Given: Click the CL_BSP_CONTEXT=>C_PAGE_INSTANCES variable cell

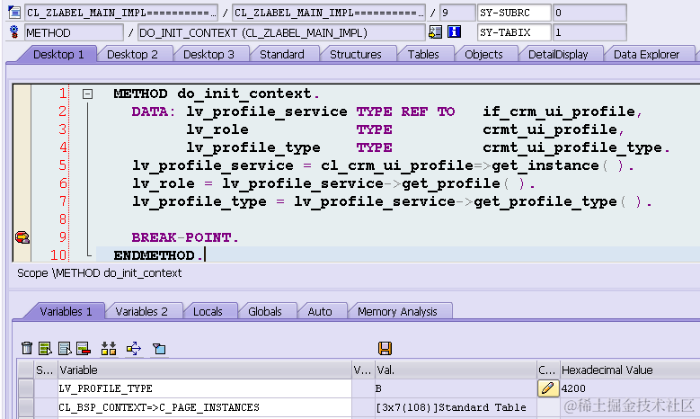Looking at the screenshot, I should pos(205,407).
